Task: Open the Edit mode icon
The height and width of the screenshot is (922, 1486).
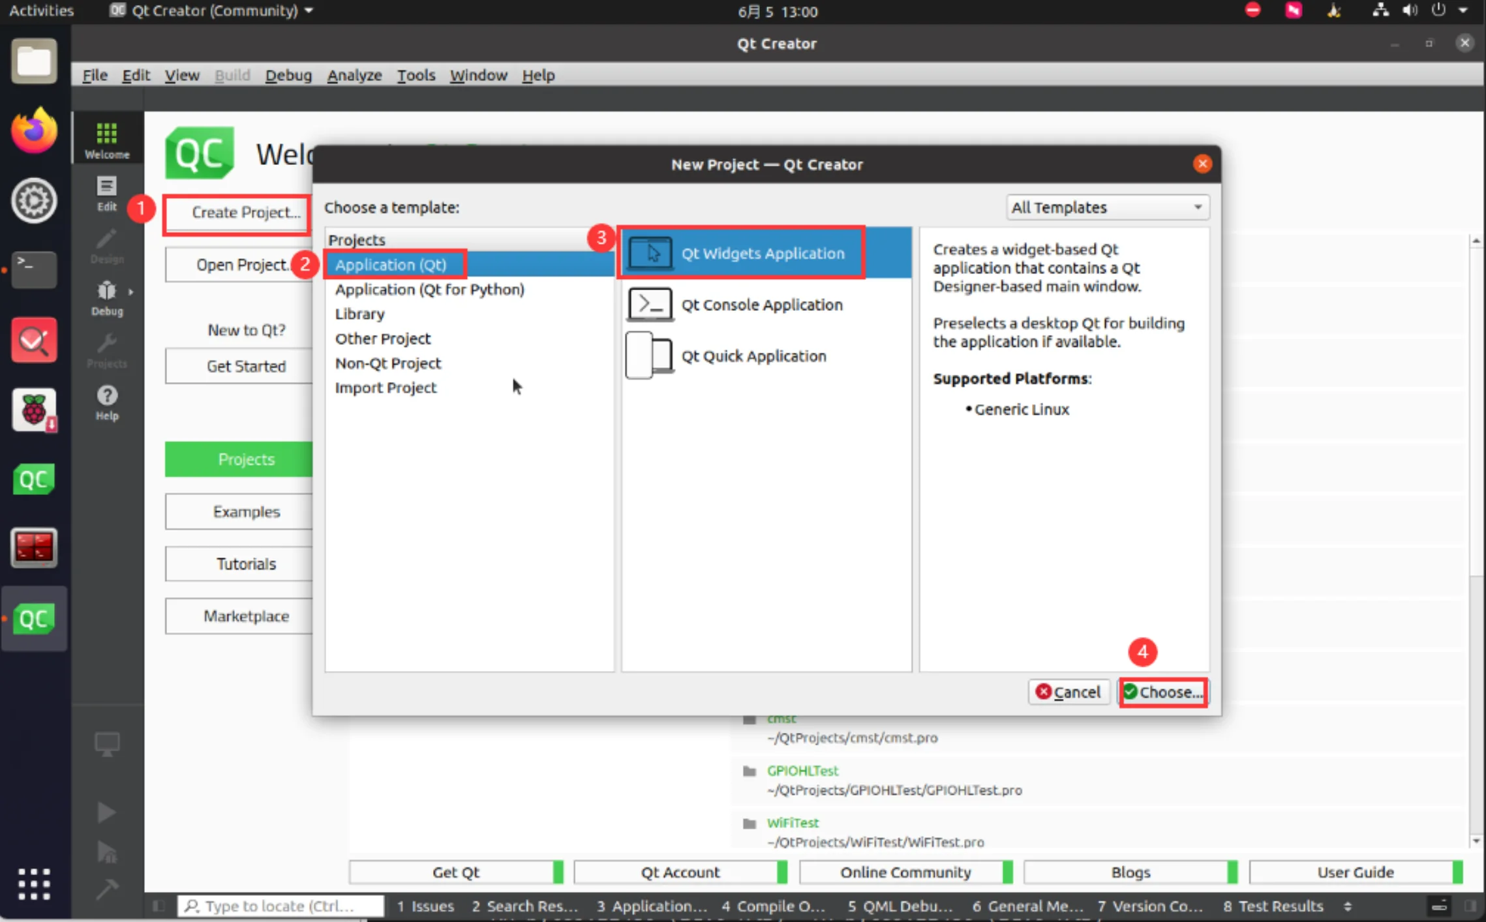Action: pos(107,193)
